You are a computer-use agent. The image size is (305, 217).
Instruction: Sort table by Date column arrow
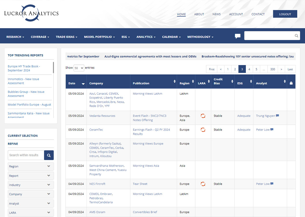(x=83, y=84)
